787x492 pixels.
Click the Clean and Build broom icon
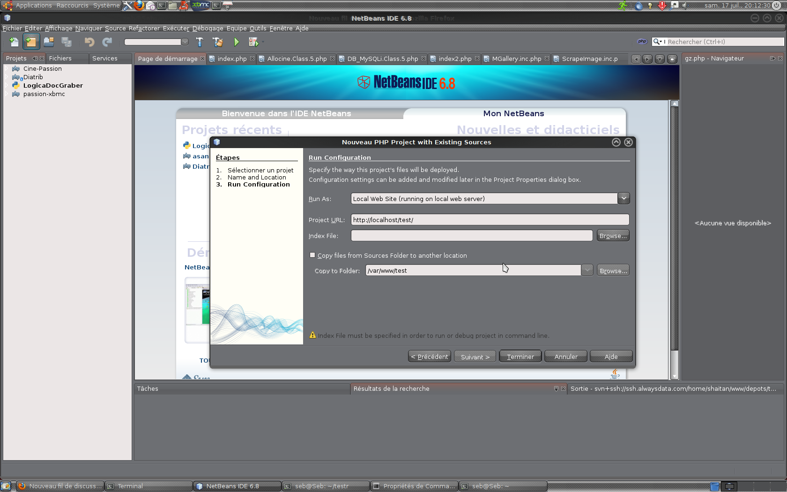217,42
